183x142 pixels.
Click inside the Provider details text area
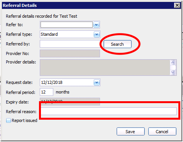click(105, 67)
